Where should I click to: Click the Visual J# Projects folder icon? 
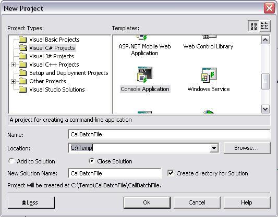(23, 56)
